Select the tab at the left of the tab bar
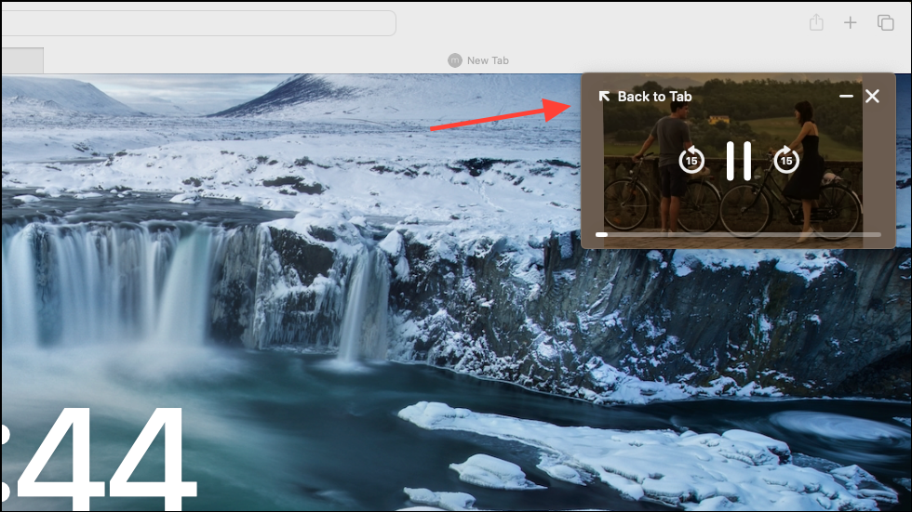The width and height of the screenshot is (912, 512). point(22,60)
